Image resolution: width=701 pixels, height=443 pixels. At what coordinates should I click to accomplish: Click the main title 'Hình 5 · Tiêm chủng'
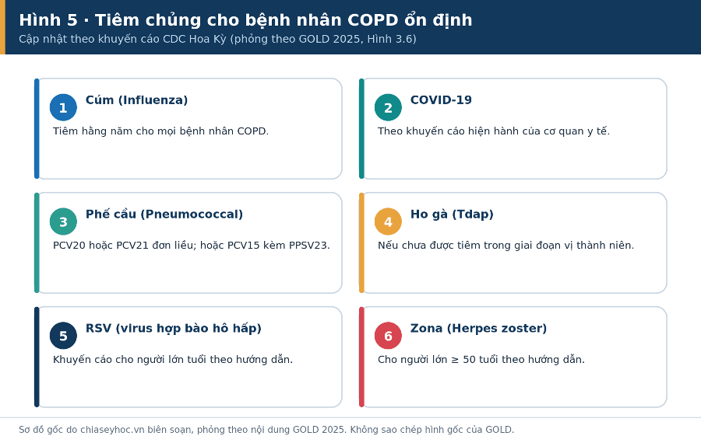point(245,20)
